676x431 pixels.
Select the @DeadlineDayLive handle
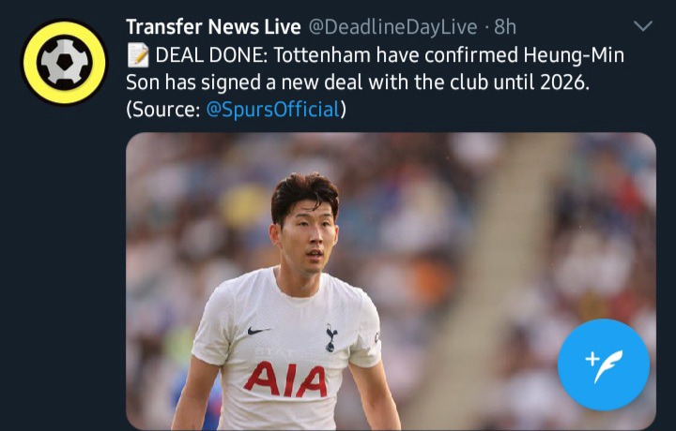tap(392, 27)
